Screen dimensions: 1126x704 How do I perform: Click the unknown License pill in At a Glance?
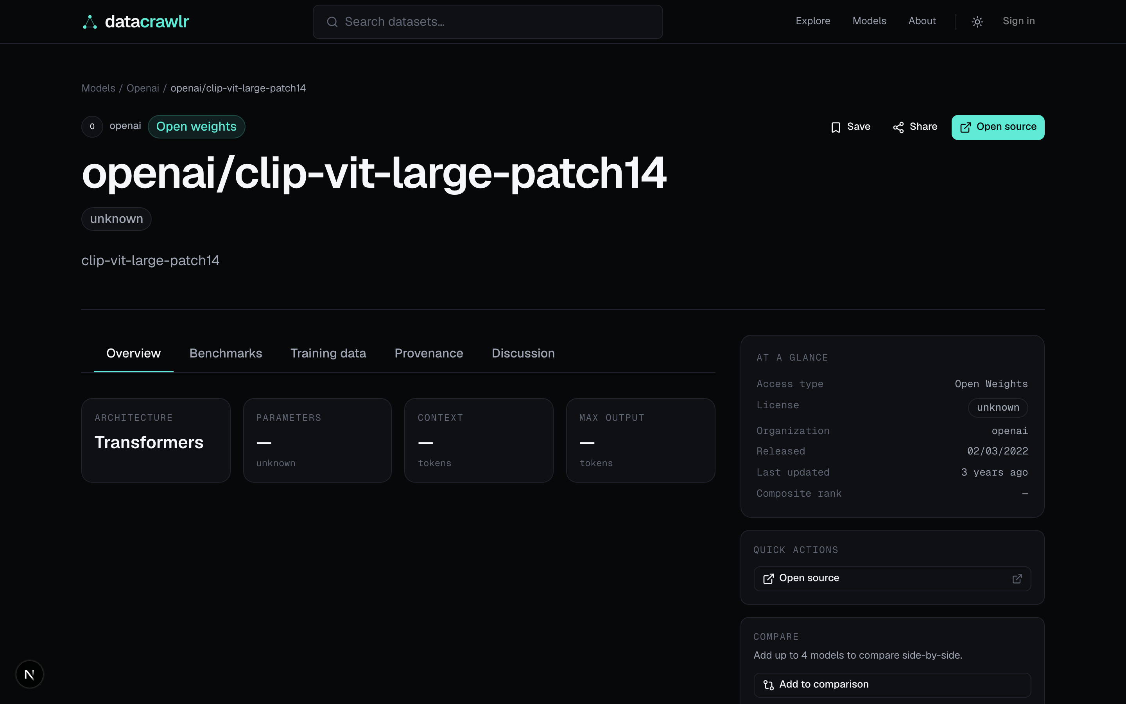pos(998,408)
